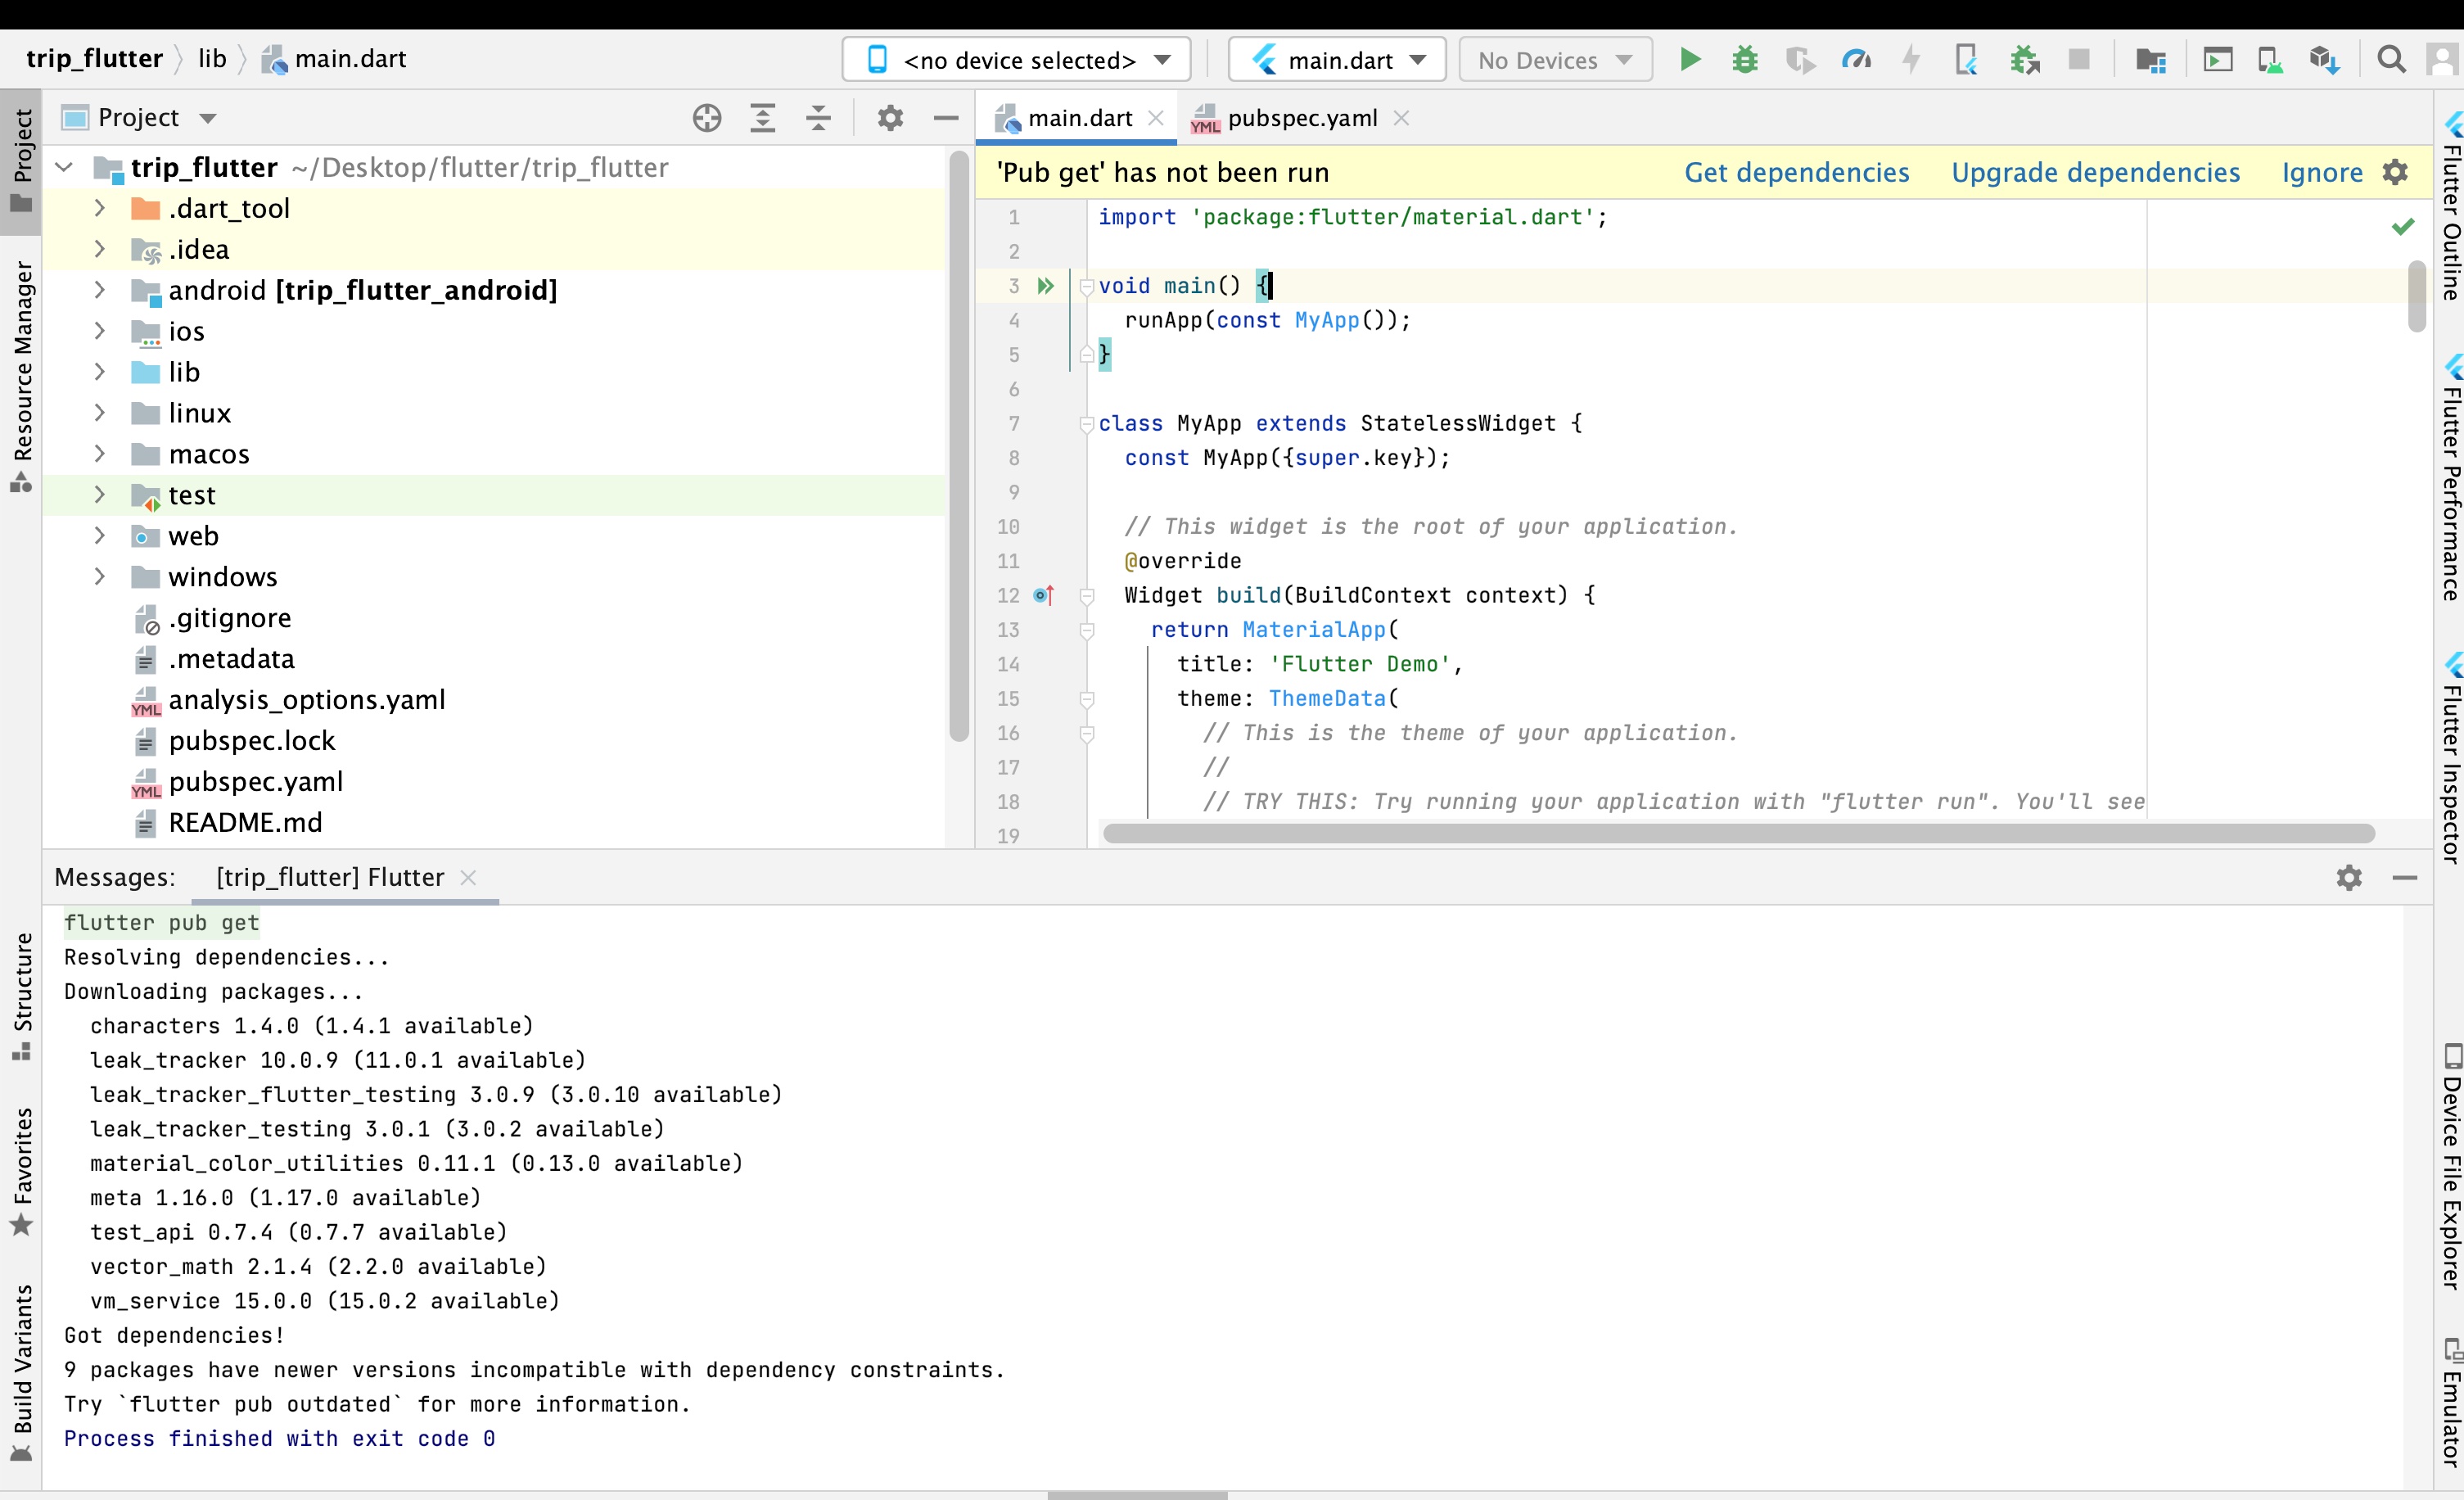
Task: Close the main.dart editor tab
Action: point(1156,118)
